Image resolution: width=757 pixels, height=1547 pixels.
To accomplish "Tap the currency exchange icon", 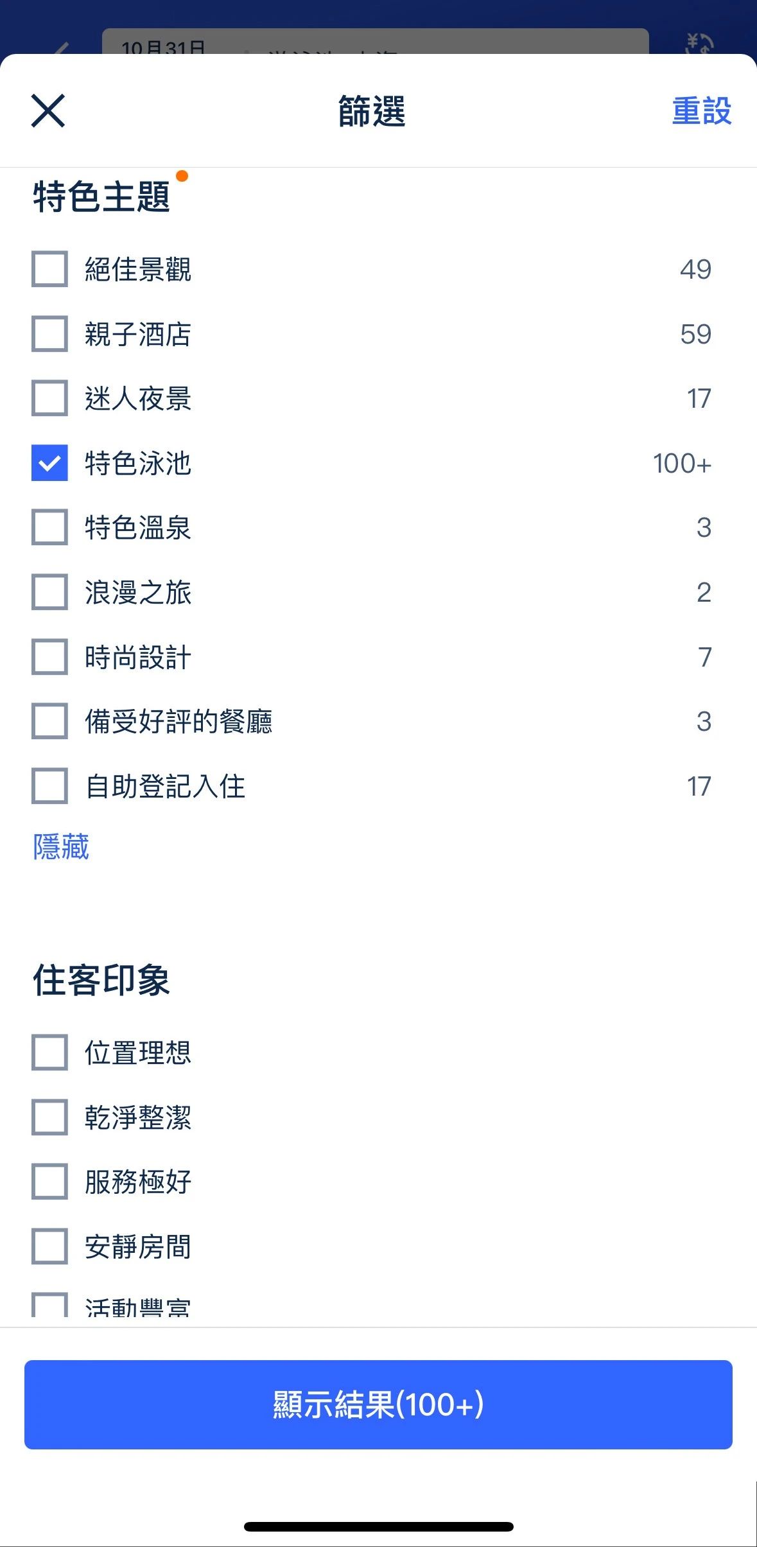I will pyautogui.click(x=699, y=42).
